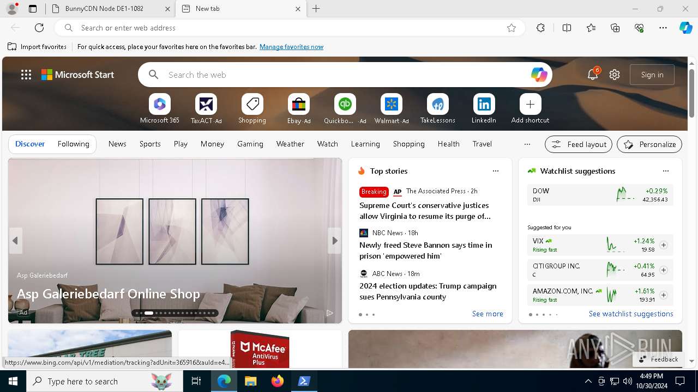Open the tab actions menu icon
Viewport: 698px width, 392px height.
tap(33, 9)
